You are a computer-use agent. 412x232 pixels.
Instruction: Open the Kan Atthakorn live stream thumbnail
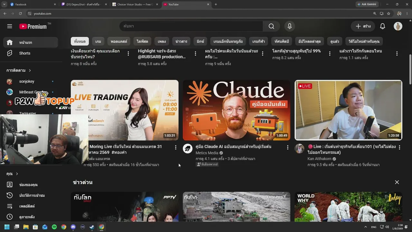point(348,110)
